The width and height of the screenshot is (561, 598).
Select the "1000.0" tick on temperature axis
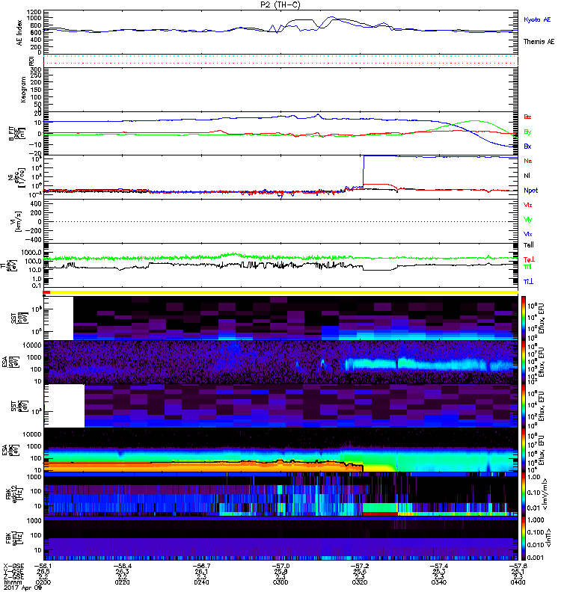(31, 253)
